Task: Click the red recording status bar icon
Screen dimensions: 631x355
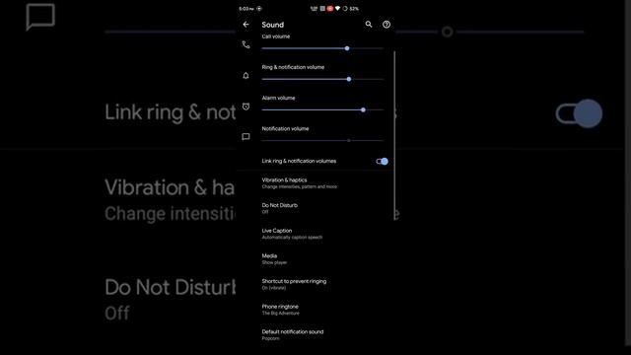Action: (330, 9)
